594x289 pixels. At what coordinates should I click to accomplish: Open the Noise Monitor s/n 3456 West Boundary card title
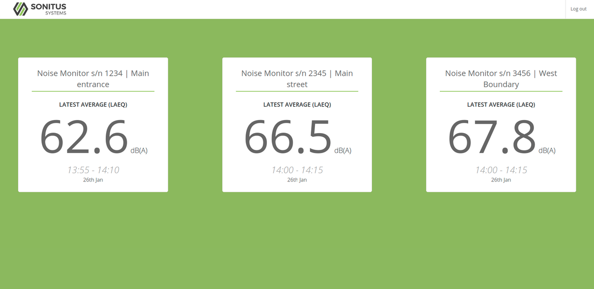[501, 79]
